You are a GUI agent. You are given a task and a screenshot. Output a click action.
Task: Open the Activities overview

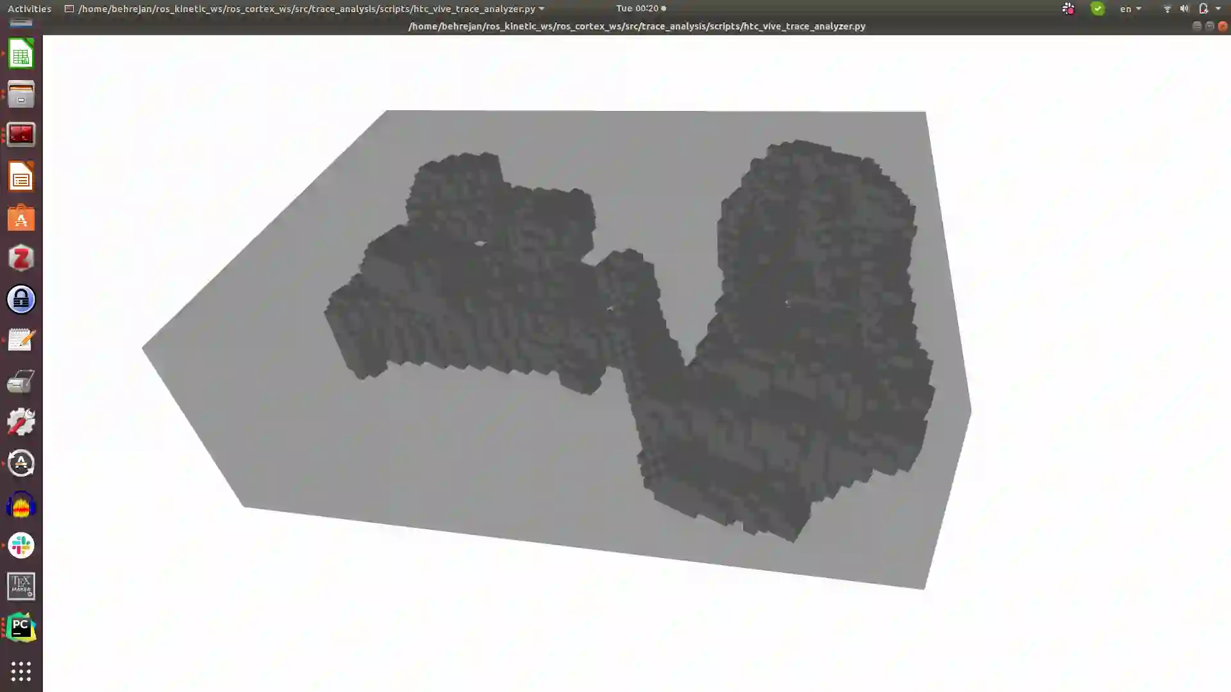(29, 8)
